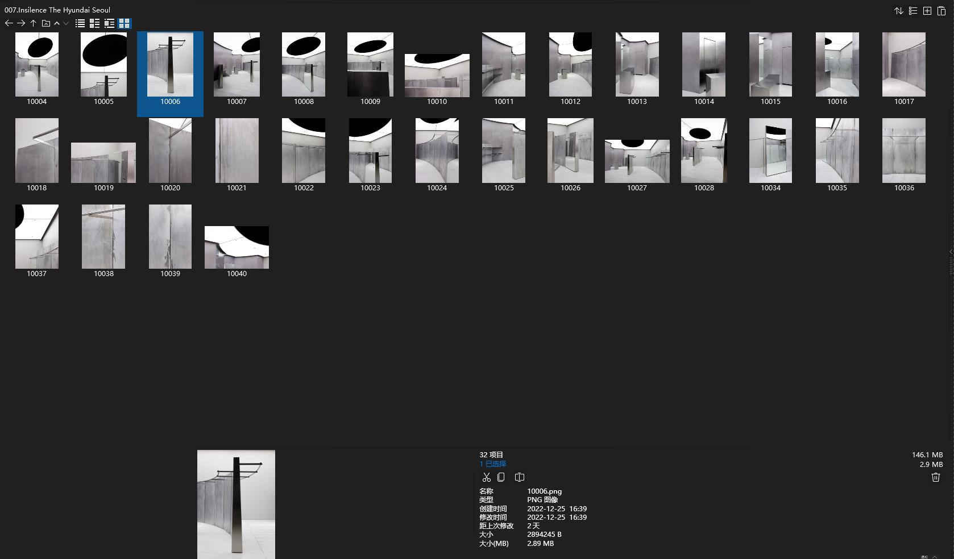Collapse the file list using the down chevron
This screenshot has width=954, height=559.
[x=64, y=23]
